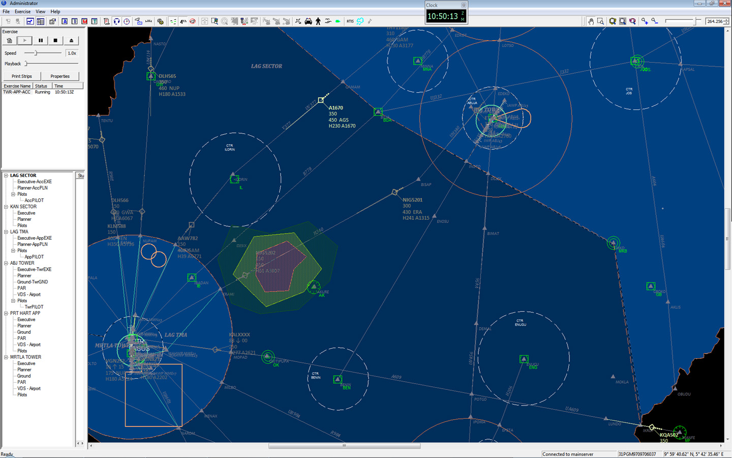Collapse Pilots node above AppPILOT
This screenshot has width=732, height=458.
click(13, 251)
